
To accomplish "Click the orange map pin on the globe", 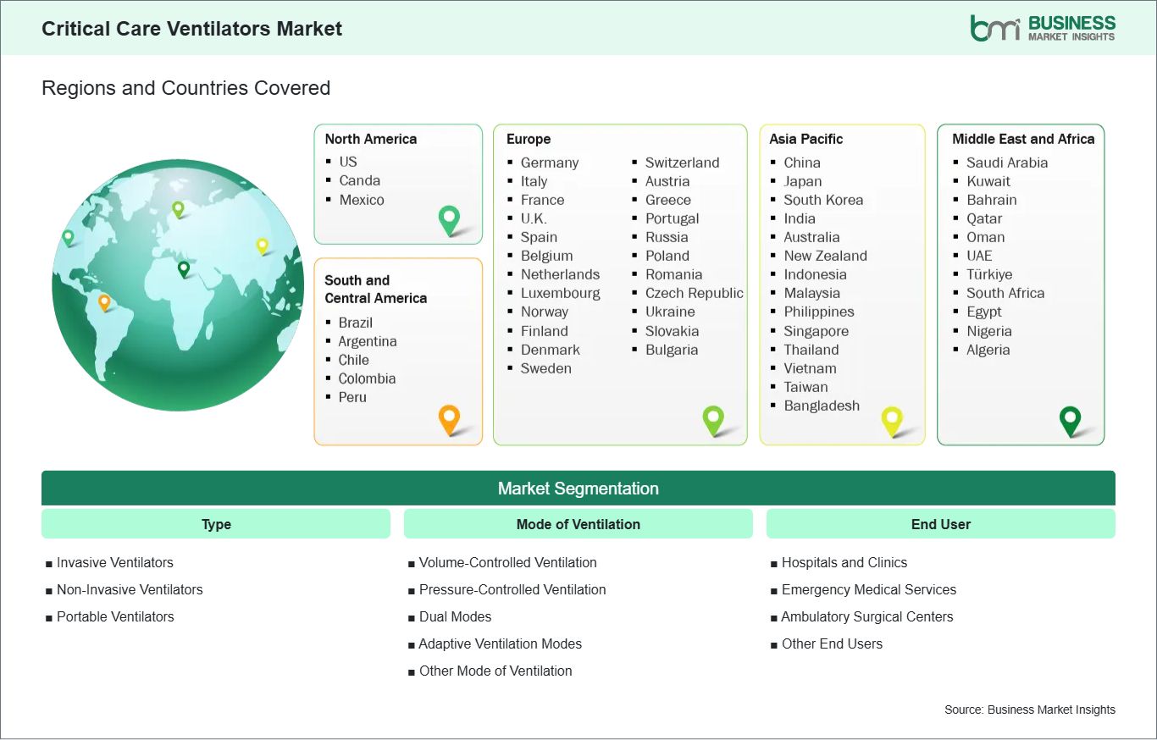I will (104, 301).
